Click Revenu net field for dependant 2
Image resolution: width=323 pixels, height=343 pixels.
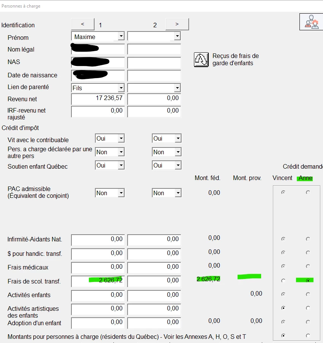(154, 99)
